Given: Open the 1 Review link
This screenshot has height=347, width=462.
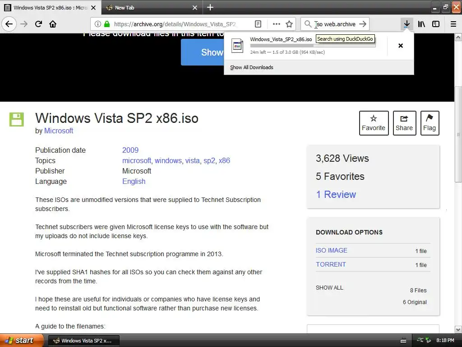Looking at the screenshot, I should (x=336, y=194).
